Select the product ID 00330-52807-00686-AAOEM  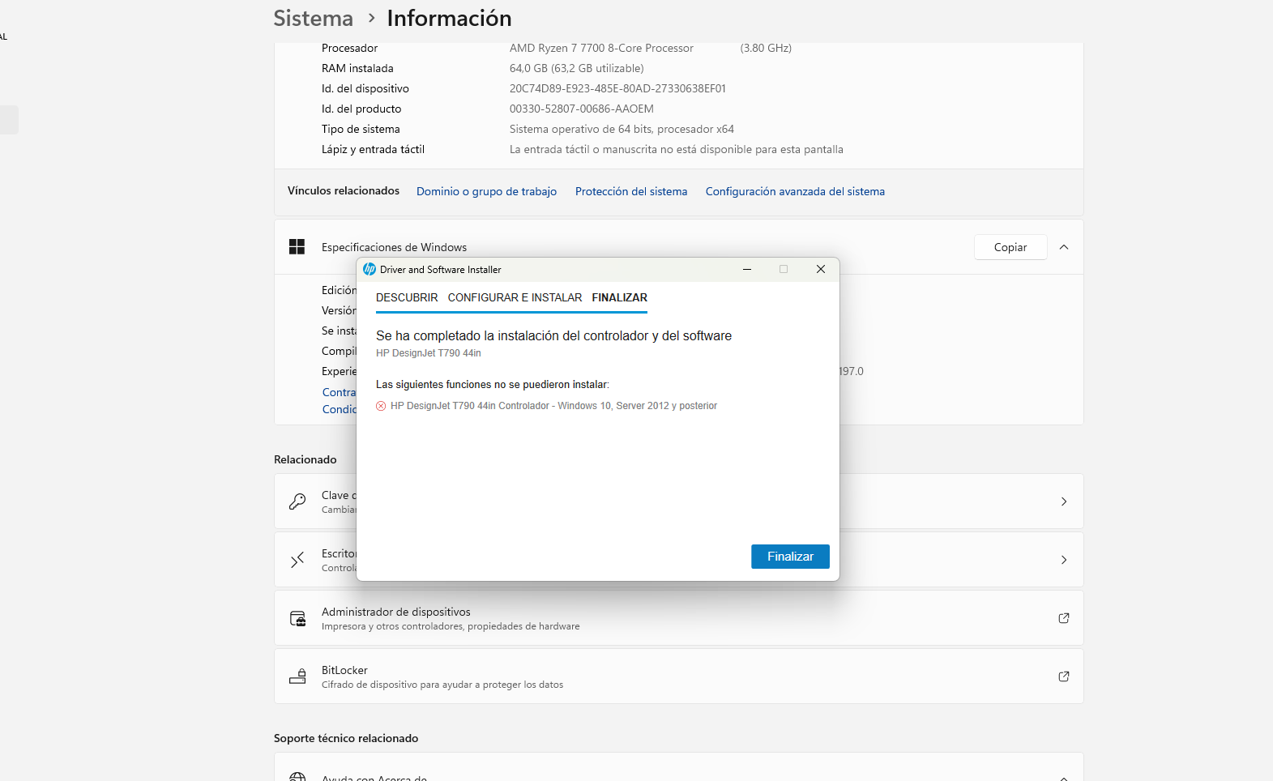[581, 109]
